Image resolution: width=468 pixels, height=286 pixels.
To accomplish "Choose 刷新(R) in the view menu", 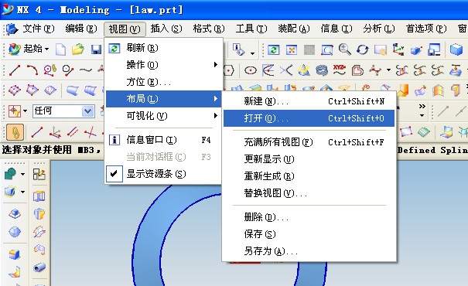I will 163,48.
